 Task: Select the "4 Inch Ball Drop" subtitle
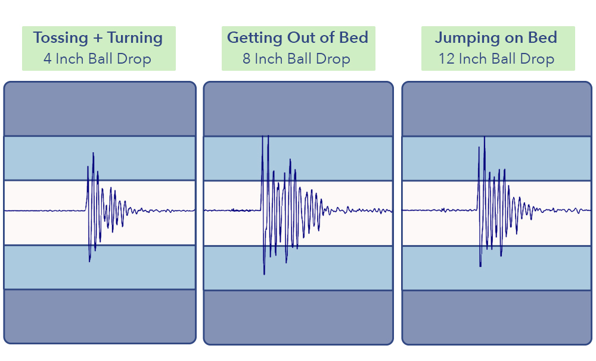coord(98,59)
